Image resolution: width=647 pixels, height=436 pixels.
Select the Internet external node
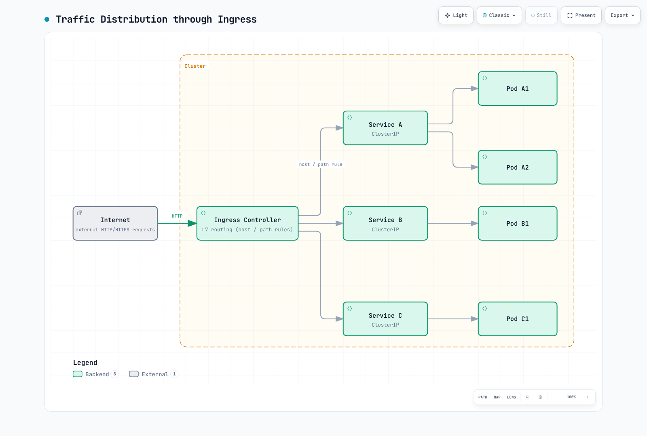click(x=115, y=224)
